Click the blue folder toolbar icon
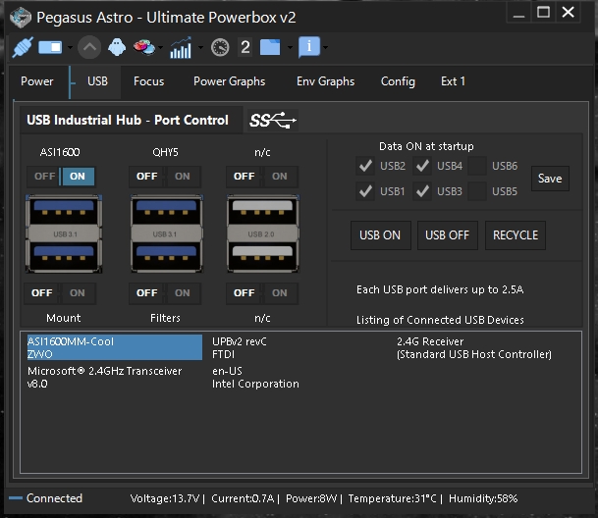 tap(270, 47)
